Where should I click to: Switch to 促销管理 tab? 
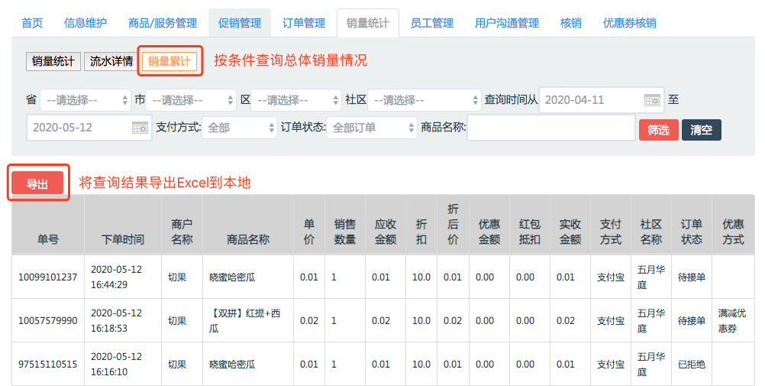[240, 23]
